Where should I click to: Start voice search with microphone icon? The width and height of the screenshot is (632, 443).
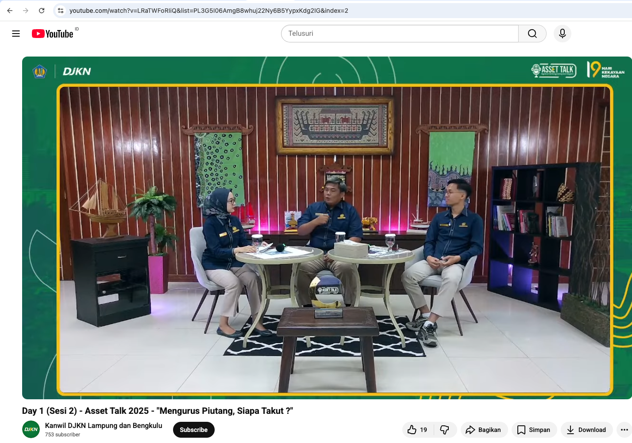tap(562, 34)
